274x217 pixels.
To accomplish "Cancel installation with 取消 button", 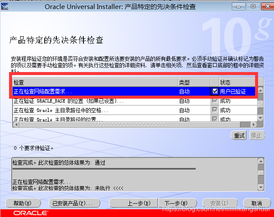I will [x=257, y=203].
